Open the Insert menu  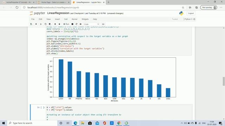click(57, 19)
